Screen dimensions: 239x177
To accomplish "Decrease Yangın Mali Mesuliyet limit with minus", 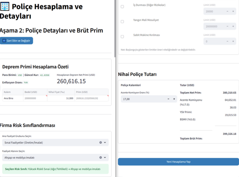I will tap(228, 26).
